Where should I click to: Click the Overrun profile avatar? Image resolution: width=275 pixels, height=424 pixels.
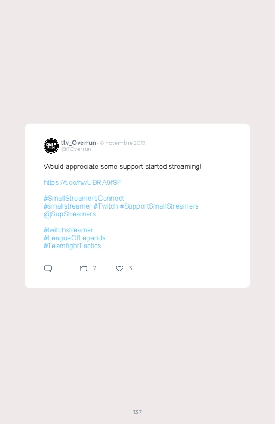[x=51, y=146]
